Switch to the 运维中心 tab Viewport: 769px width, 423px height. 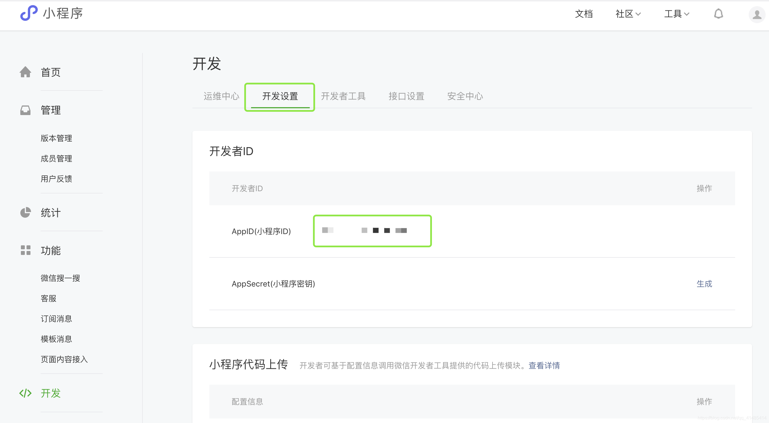(221, 96)
